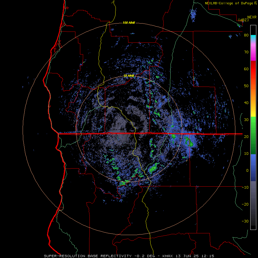Click the 10 value on dBZ scale
This screenshot has width=258, height=258.
[246, 154]
